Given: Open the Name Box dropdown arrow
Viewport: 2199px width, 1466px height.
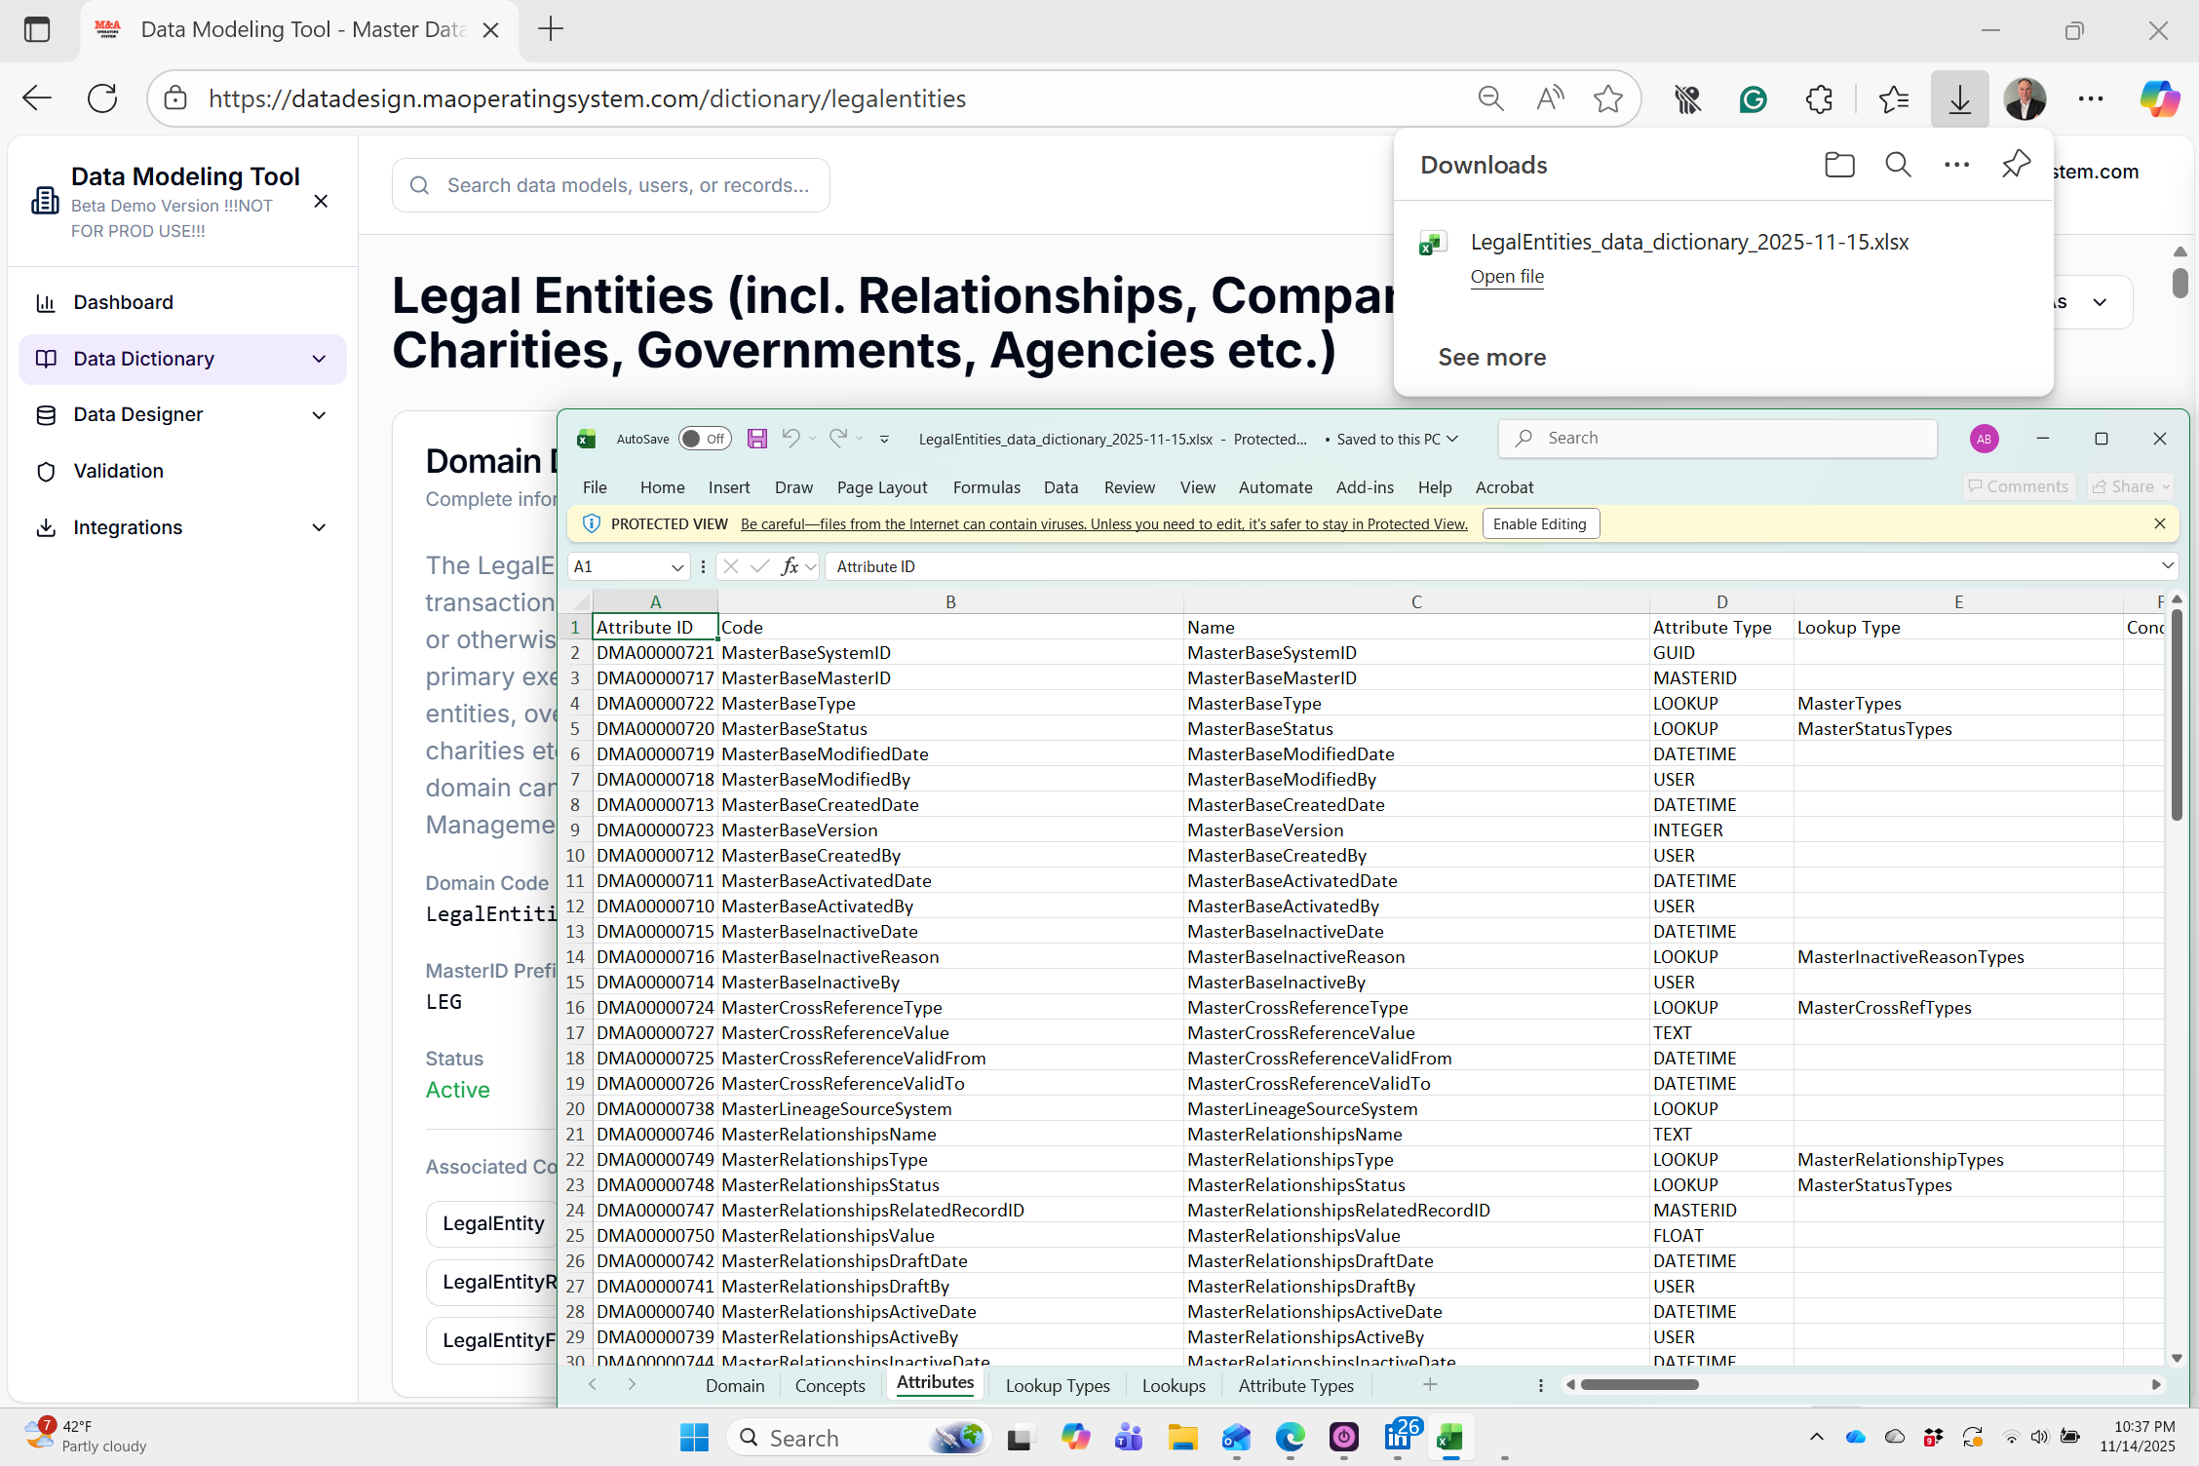Looking at the screenshot, I should [x=676, y=566].
